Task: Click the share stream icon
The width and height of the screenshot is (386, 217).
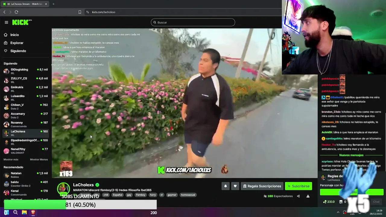Action: (x=298, y=196)
